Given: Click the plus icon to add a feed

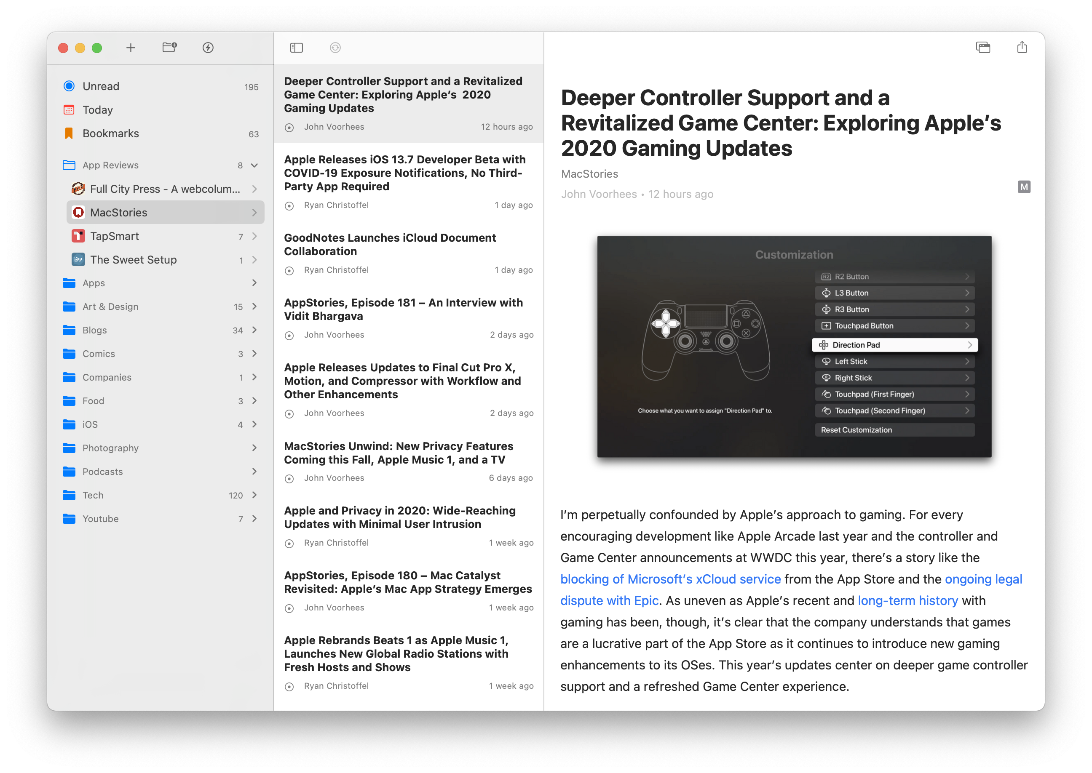Looking at the screenshot, I should (x=131, y=48).
